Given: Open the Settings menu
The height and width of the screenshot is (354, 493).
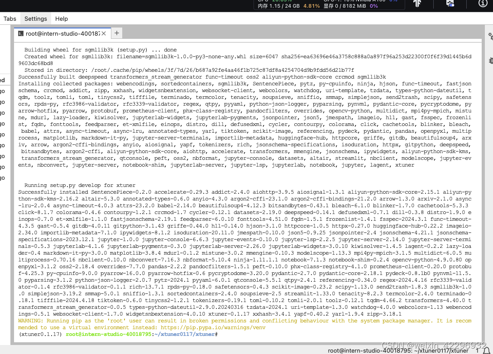Looking at the screenshot, I should point(35,19).
